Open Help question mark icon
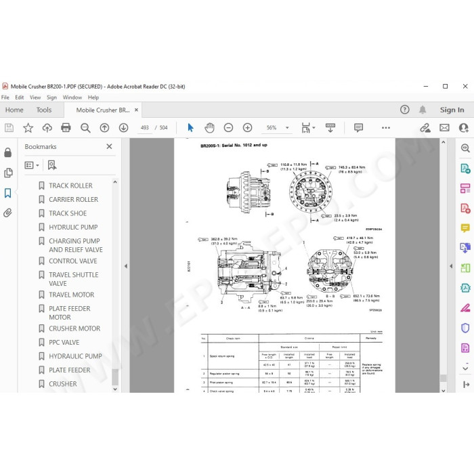Image resolution: width=474 pixels, height=474 pixels. click(x=405, y=110)
